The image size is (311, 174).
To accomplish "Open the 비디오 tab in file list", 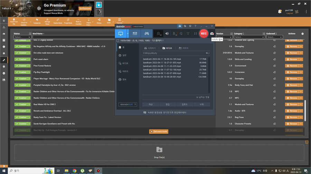I will coord(167,48).
